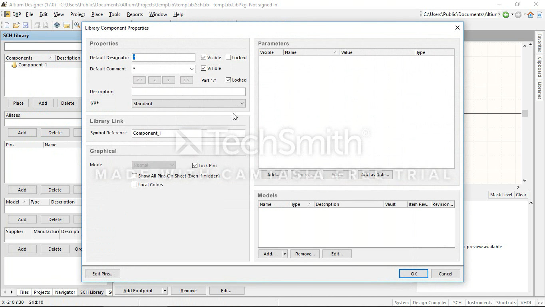Toggle the Lock Pins checkbox

point(195,165)
